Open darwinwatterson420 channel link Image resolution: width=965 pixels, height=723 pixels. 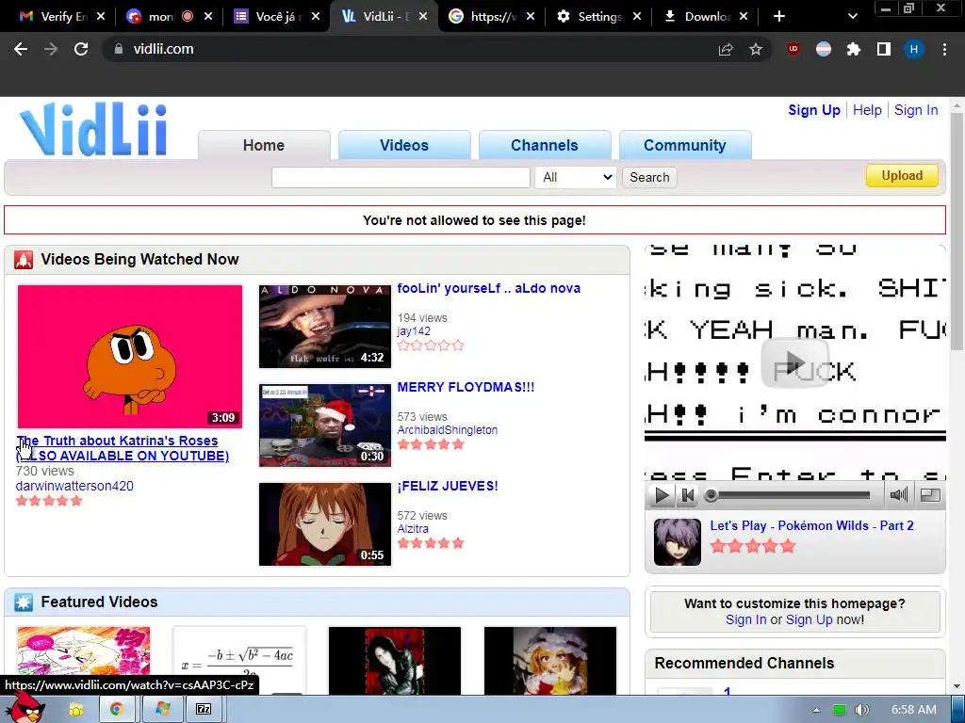click(x=74, y=486)
